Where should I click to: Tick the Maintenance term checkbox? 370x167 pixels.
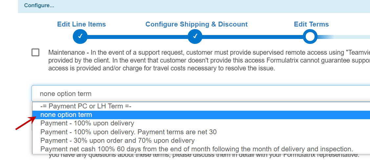35,52
